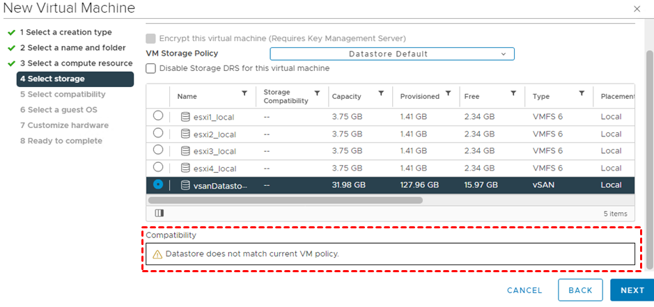Select the esxi4_local datastore radio button
654x307 pixels.
point(158,168)
